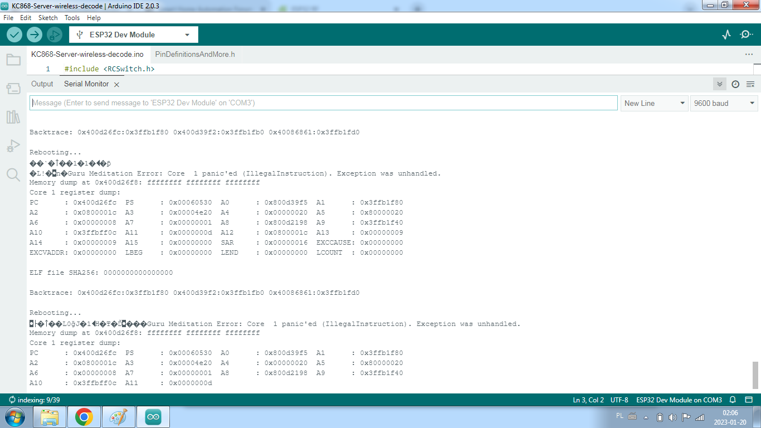This screenshot has width=761, height=428.
Task: Open the New Line line-ending dropdown
Action: [x=654, y=103]
